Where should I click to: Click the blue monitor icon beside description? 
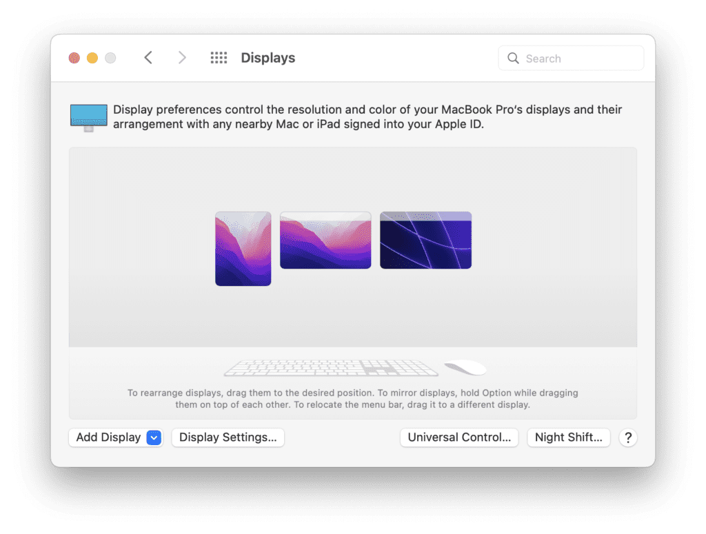click(x=89, y=117)
